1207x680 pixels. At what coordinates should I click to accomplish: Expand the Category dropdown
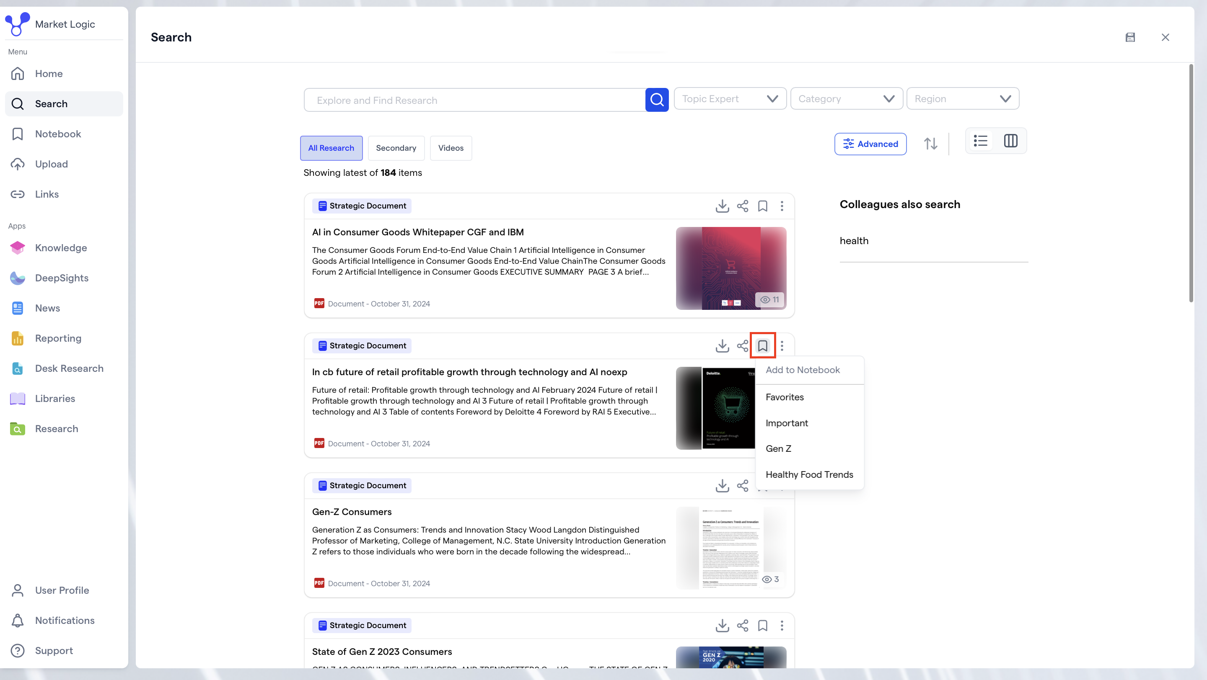point(846,99)
